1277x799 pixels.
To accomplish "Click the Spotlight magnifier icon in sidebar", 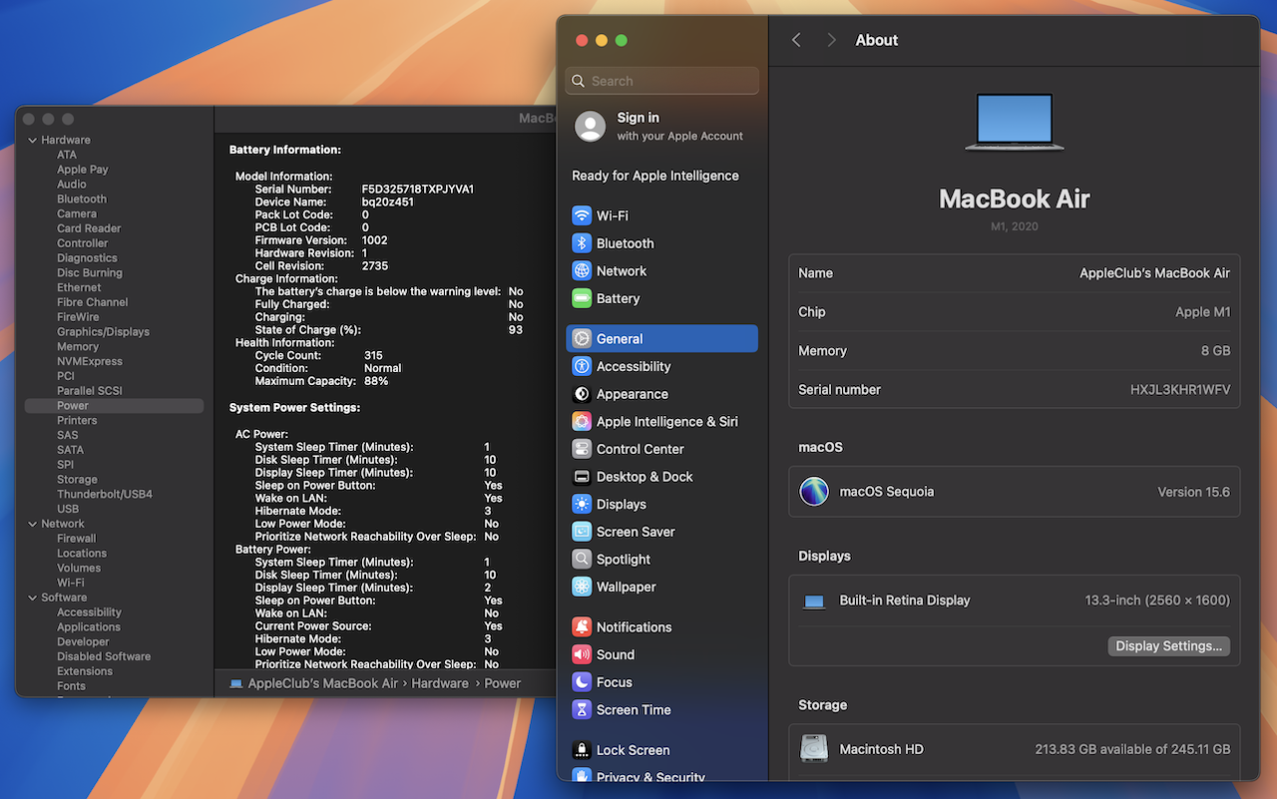I will click(x=582, y=560).
